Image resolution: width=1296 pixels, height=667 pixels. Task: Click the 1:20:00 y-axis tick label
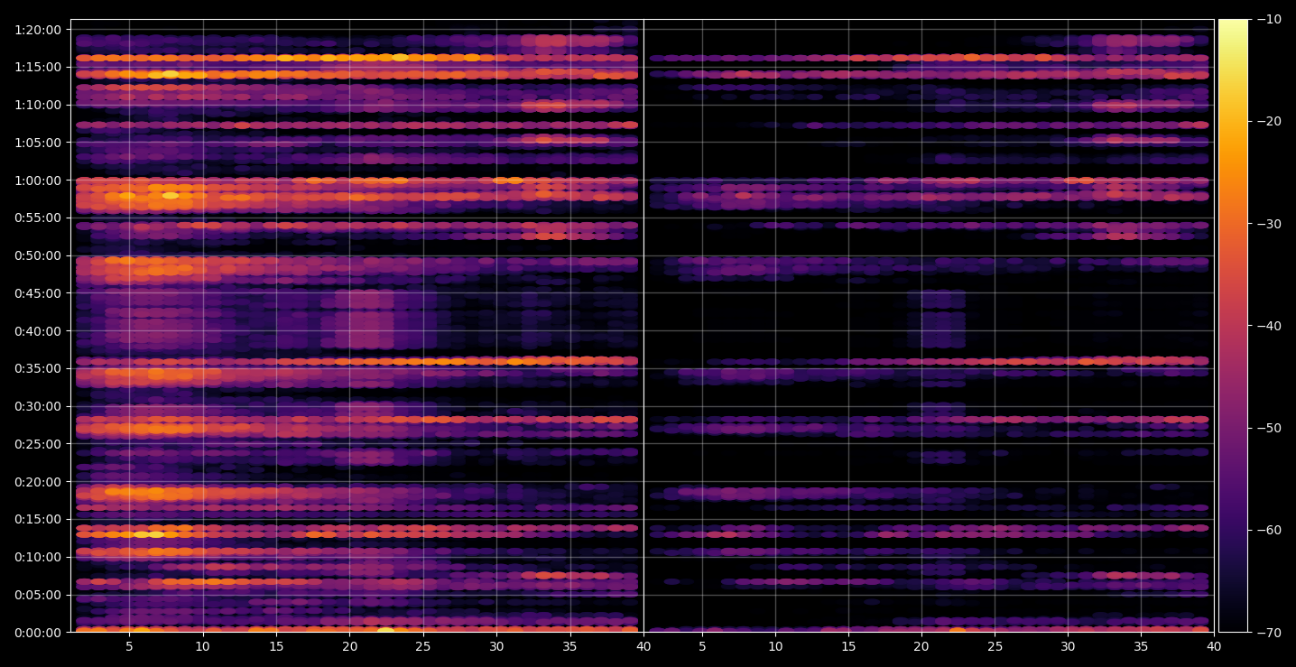(x=38, y=30)
